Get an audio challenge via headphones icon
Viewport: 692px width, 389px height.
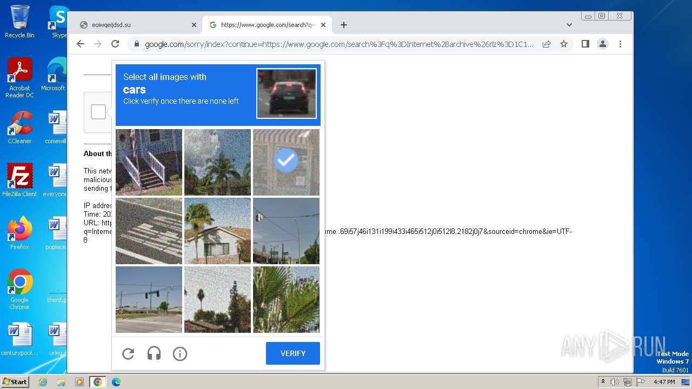coord(154,354)
